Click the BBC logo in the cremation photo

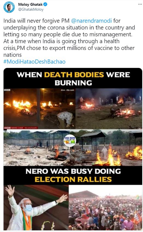(7, 90)
